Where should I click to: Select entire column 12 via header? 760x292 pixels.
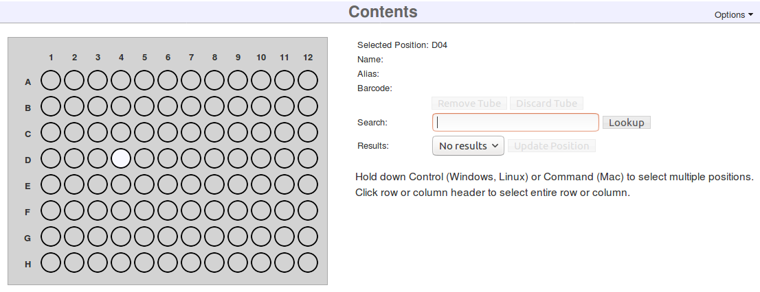click(308, 58)
